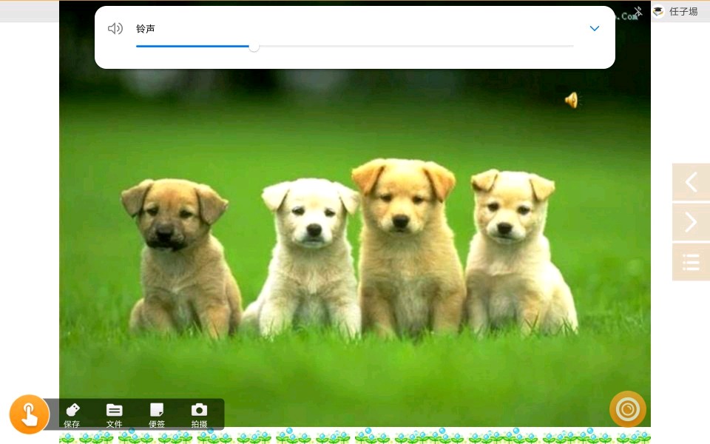Open the 便签 sticky note tool
Screen dimensions: 710x444
click(157, 415)
